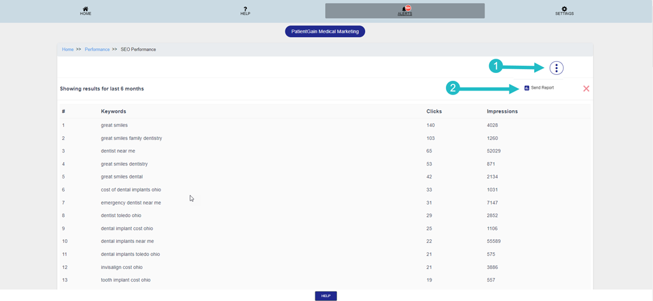Open the Alerts bell notifications

(405, 11)
